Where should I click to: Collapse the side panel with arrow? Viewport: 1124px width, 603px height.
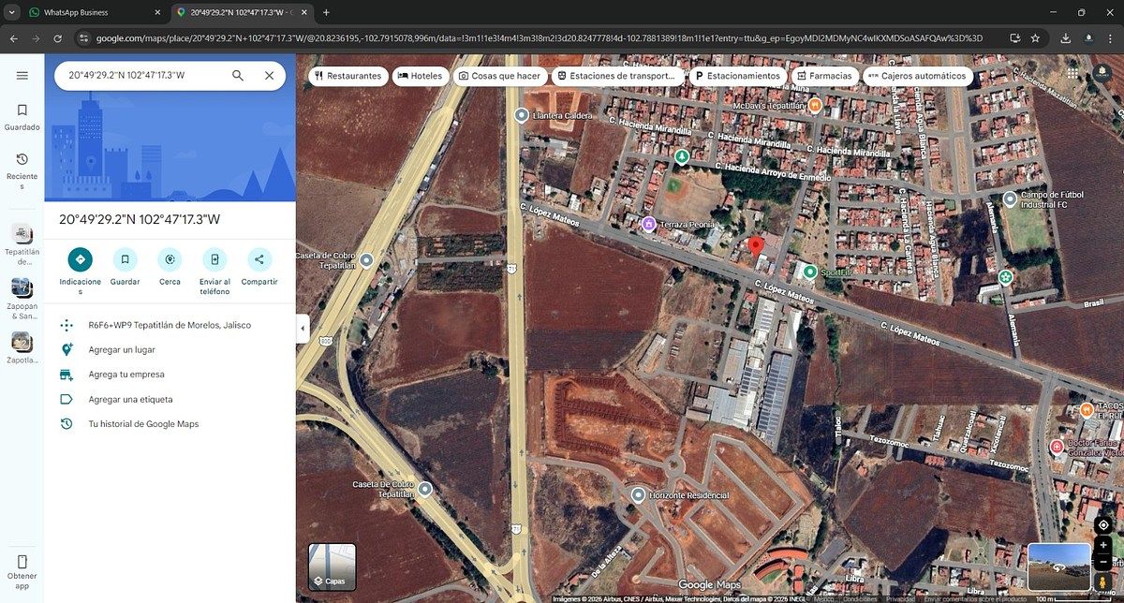click(x=303, y=329)
